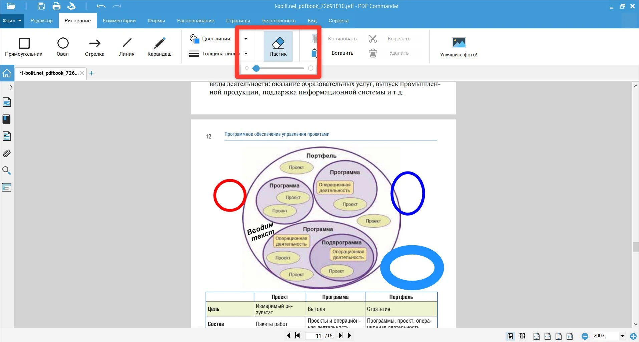Expand the Line color (Цвет линии) dropdown

pos(246,39)
